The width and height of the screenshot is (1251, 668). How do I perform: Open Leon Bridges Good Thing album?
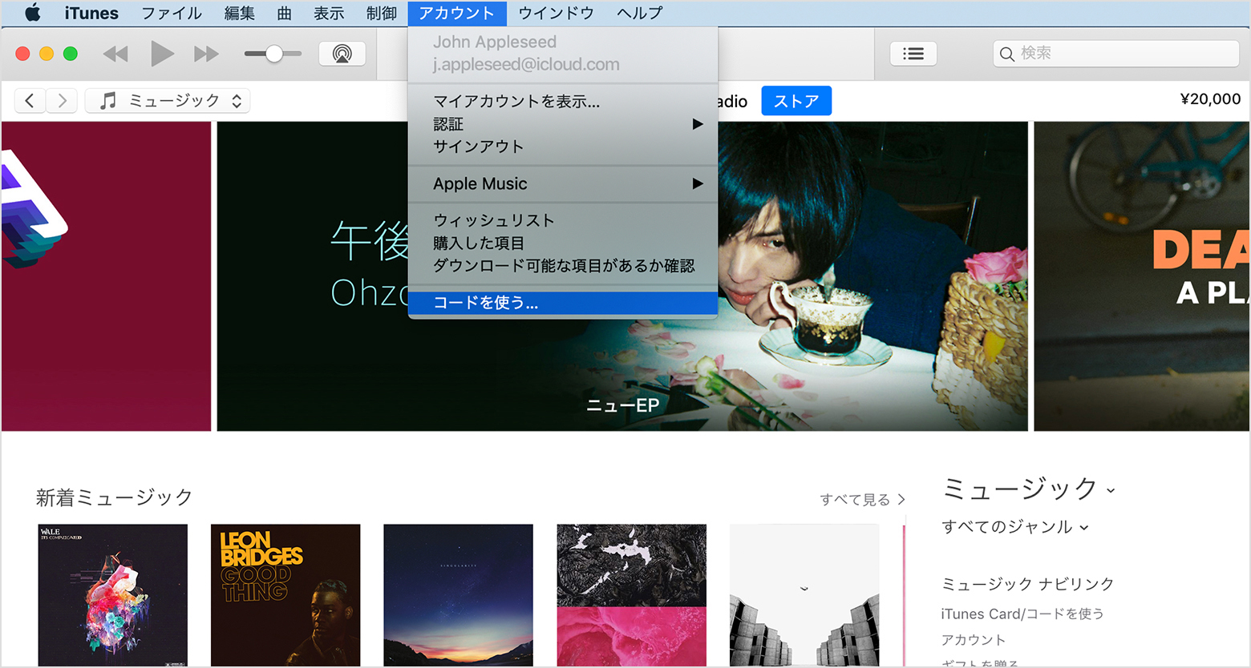point(285,595)
